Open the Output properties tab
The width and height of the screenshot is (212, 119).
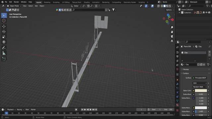coord(178,57)
